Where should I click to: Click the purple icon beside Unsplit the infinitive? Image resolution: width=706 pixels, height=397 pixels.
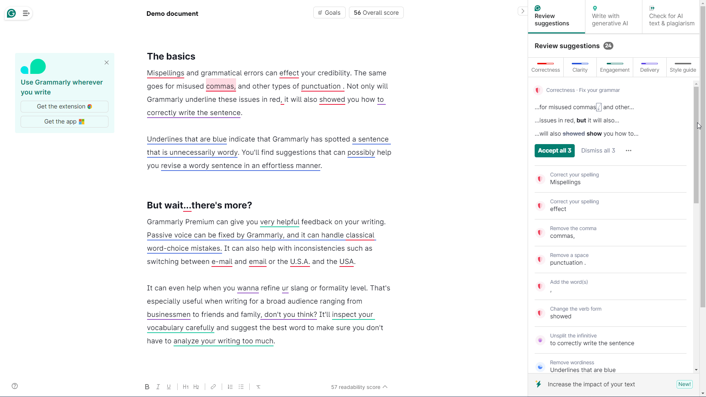[540, 340]
